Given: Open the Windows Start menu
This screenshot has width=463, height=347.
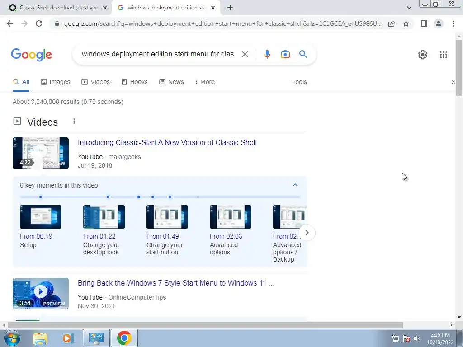Looking at the screenshot, I should (12, 338).
